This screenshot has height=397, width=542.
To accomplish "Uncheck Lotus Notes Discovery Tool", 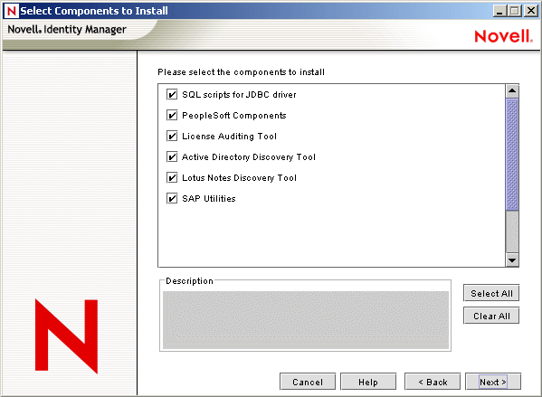I will [x=172, y=177].
